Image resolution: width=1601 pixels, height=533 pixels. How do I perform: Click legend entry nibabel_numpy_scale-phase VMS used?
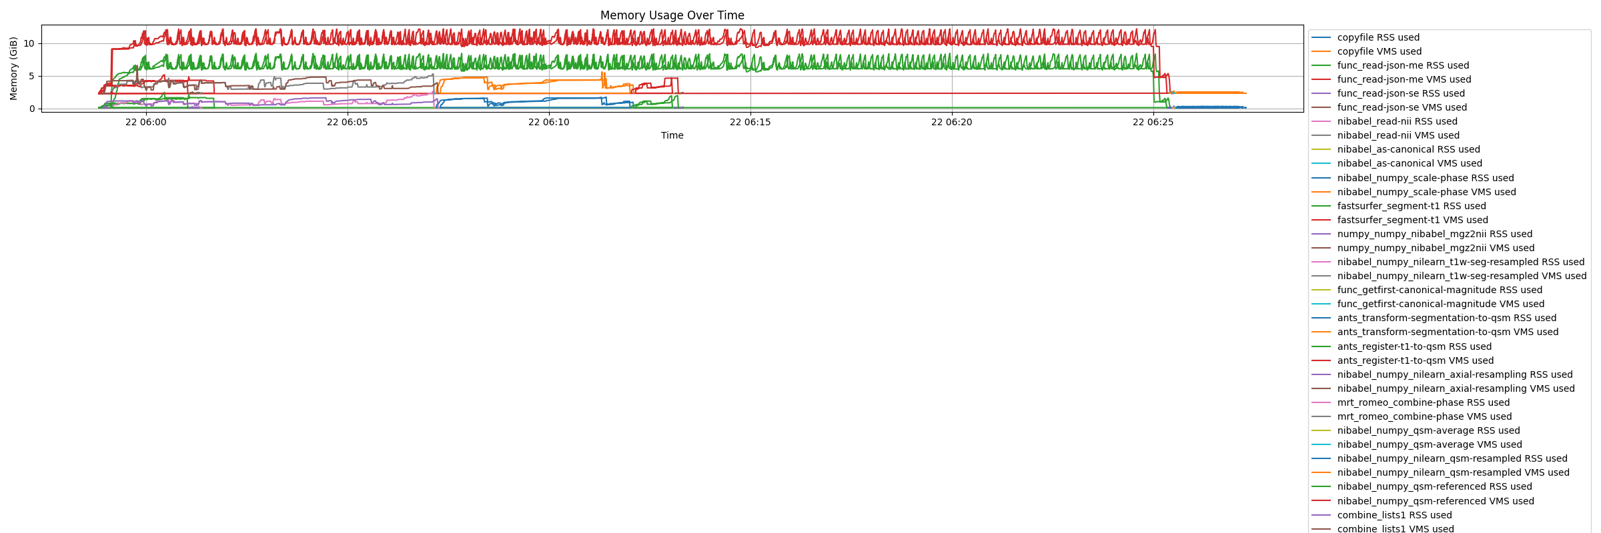pos(1414,192)
